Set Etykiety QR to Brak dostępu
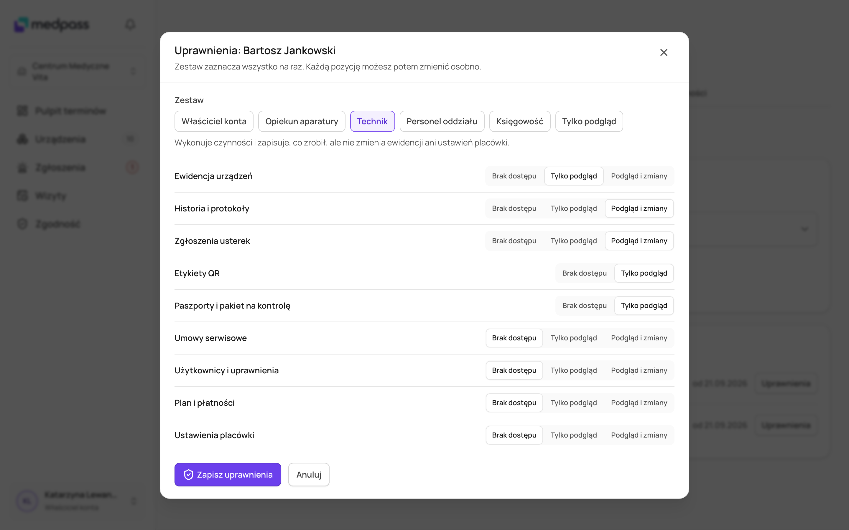Viewport: 849px width, 530px height. [585, 274]
